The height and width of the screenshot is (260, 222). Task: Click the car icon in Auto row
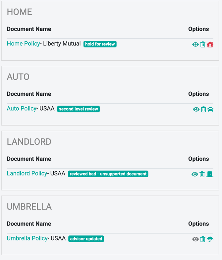[210, 109]
